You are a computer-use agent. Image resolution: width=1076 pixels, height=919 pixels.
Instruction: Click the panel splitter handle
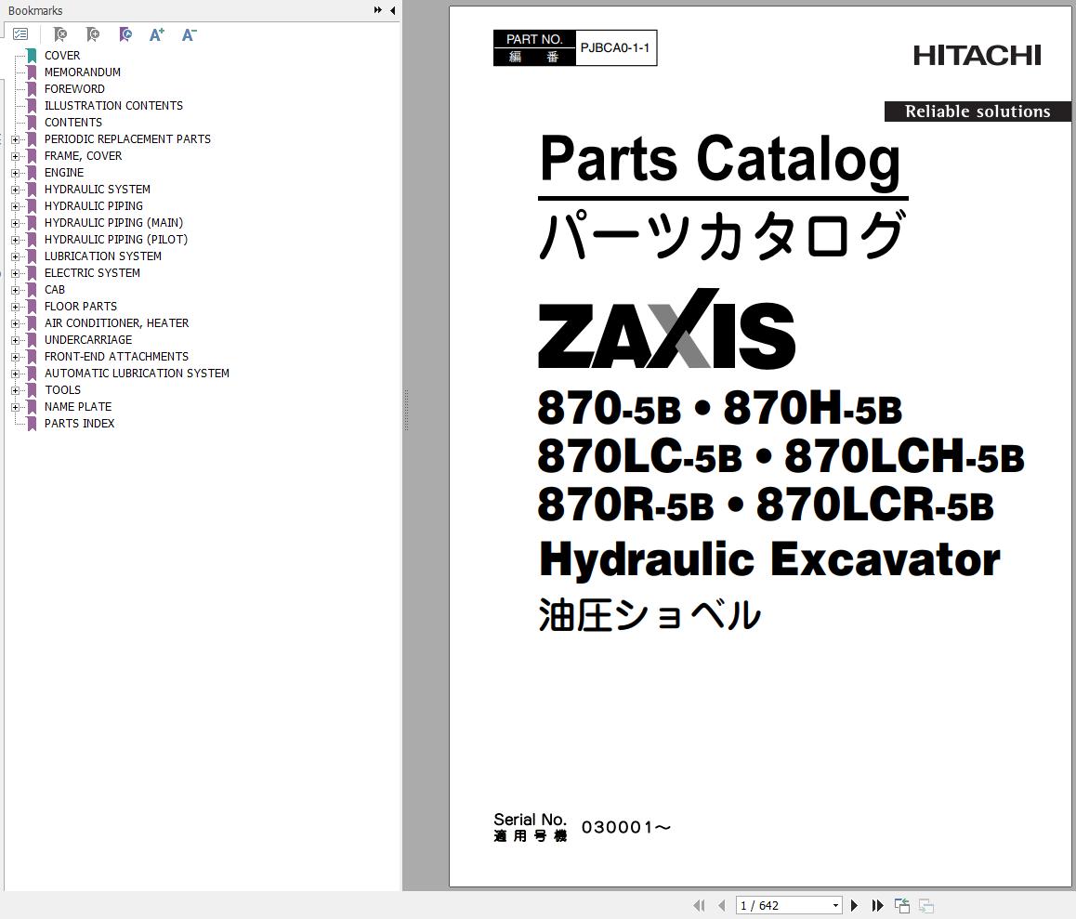(x=406, y=410)
